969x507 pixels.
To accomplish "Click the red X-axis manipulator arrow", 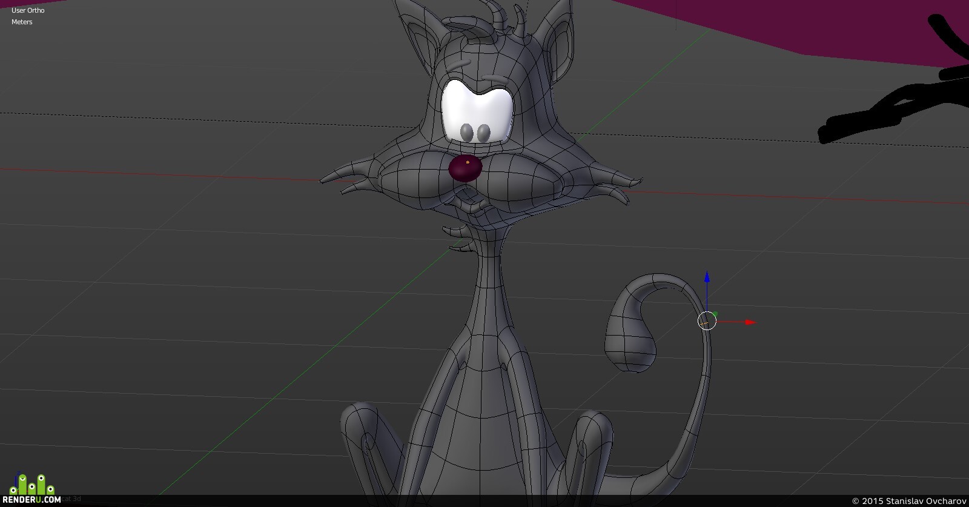I will [x=750, y=322].
